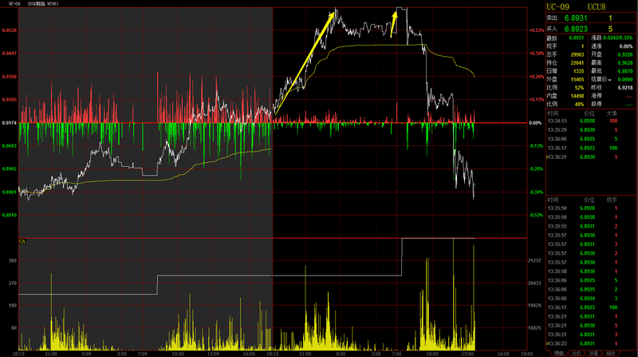638x357 pixels.
Task: Click the UC-09 title above the chart
Action: pyautogui.click(x=14, y=4)
